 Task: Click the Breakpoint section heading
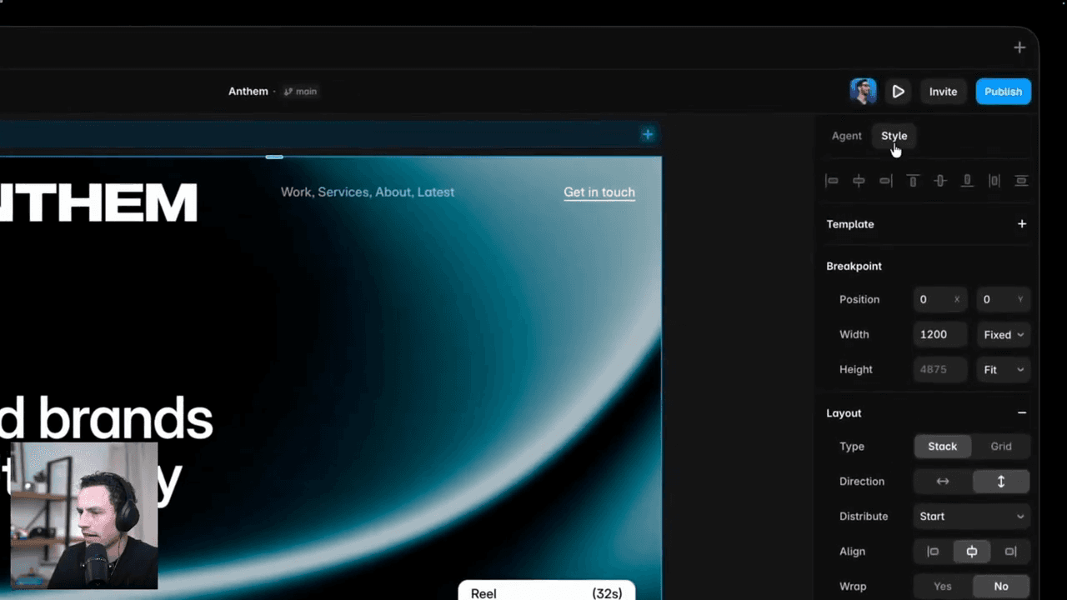pyautogui.click(x=854, y=267)
